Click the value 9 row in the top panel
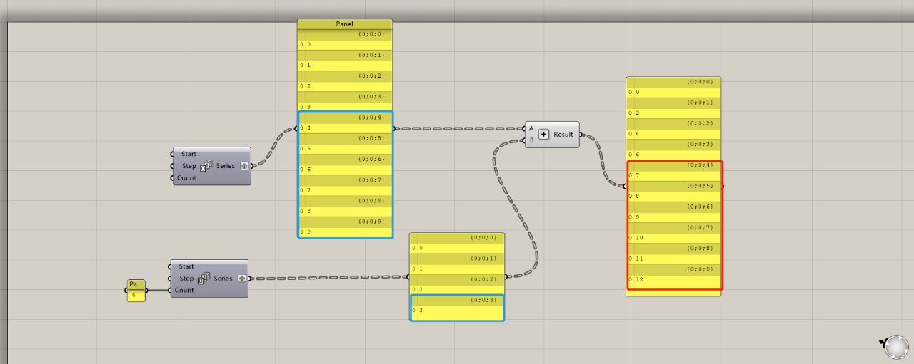The width and height of the screenshot is (914, 364). pyautogui.click(x=345, y=232)
